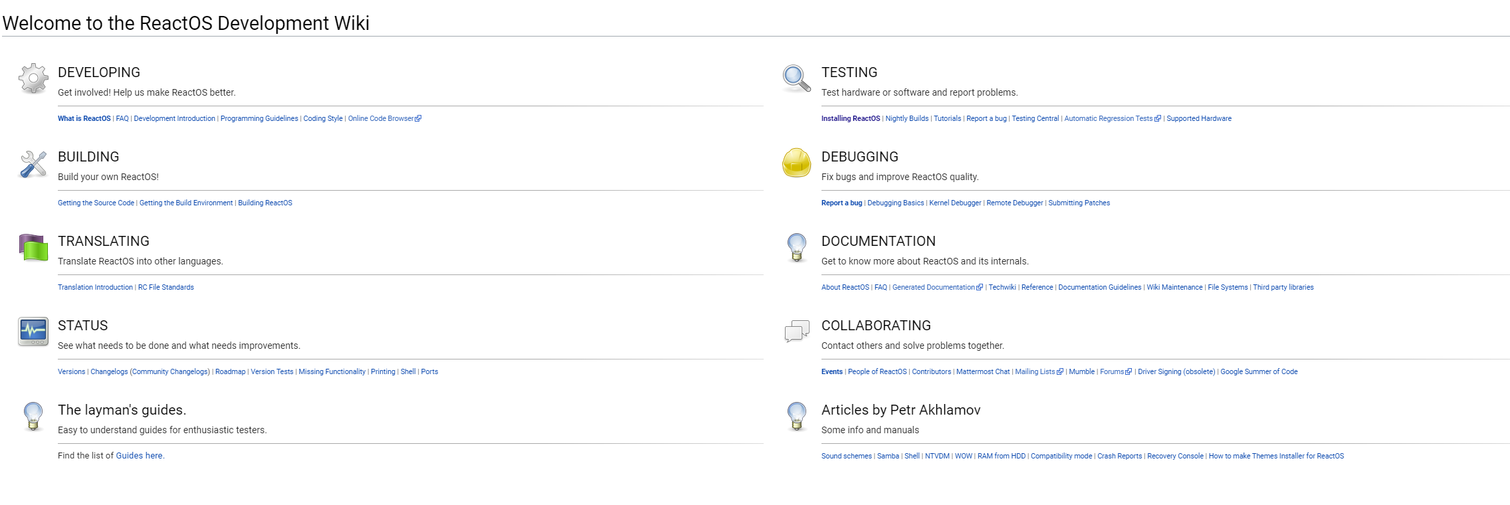Open File Systems link
This screenshot has height=505, width=1510.
1228,287
